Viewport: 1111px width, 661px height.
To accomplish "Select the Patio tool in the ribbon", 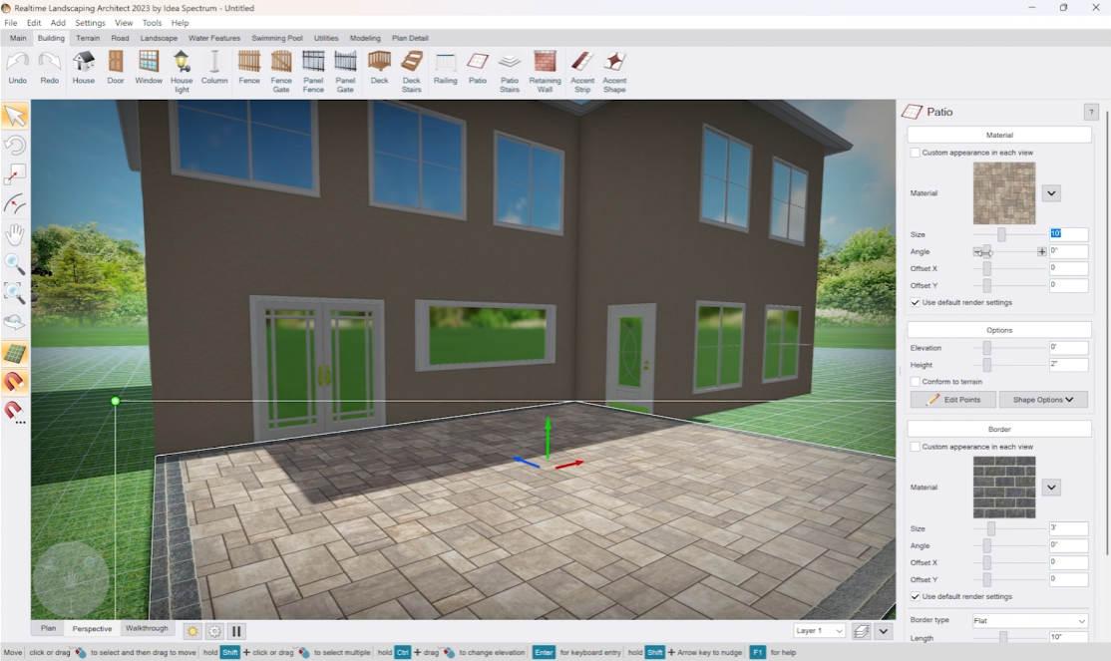I will coord(478,69).
